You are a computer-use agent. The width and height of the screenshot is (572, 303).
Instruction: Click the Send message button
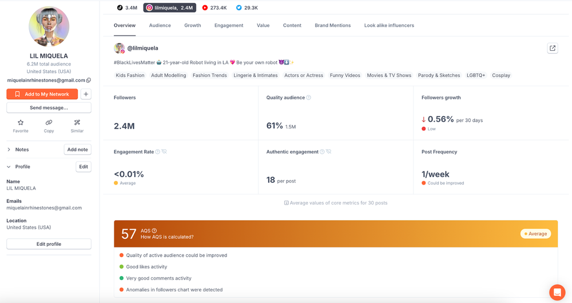point(49,107)
